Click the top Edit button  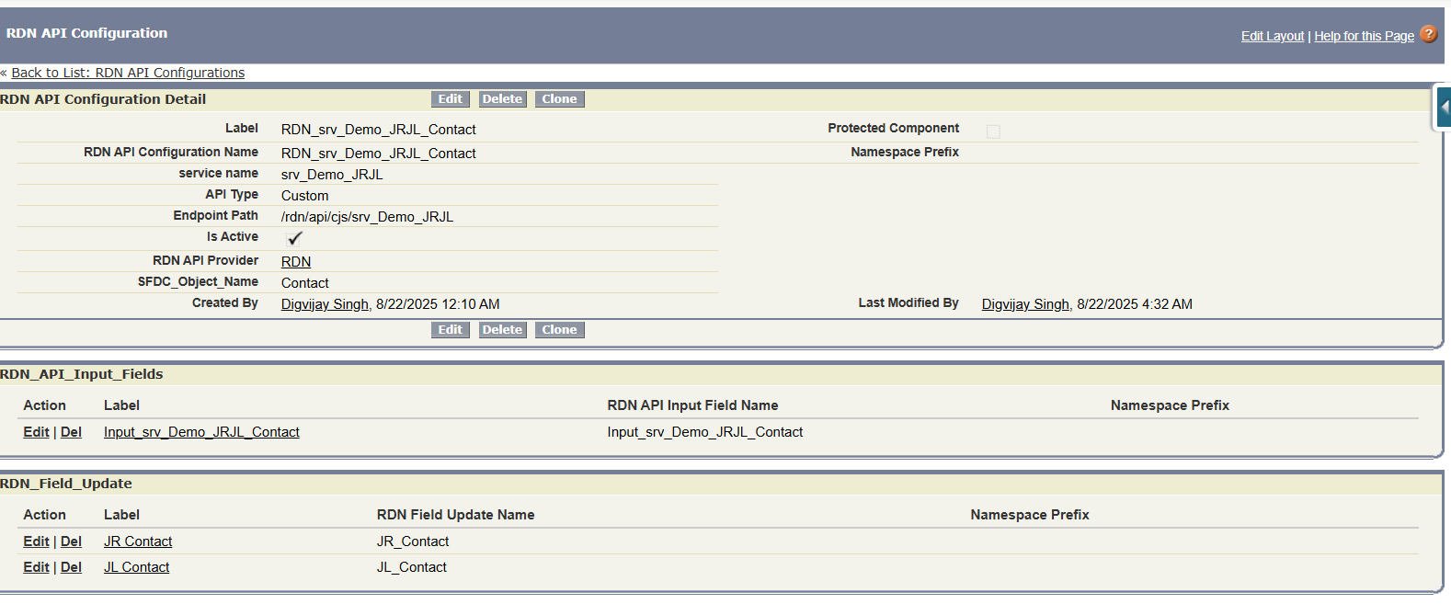click(x=450, y=99)
